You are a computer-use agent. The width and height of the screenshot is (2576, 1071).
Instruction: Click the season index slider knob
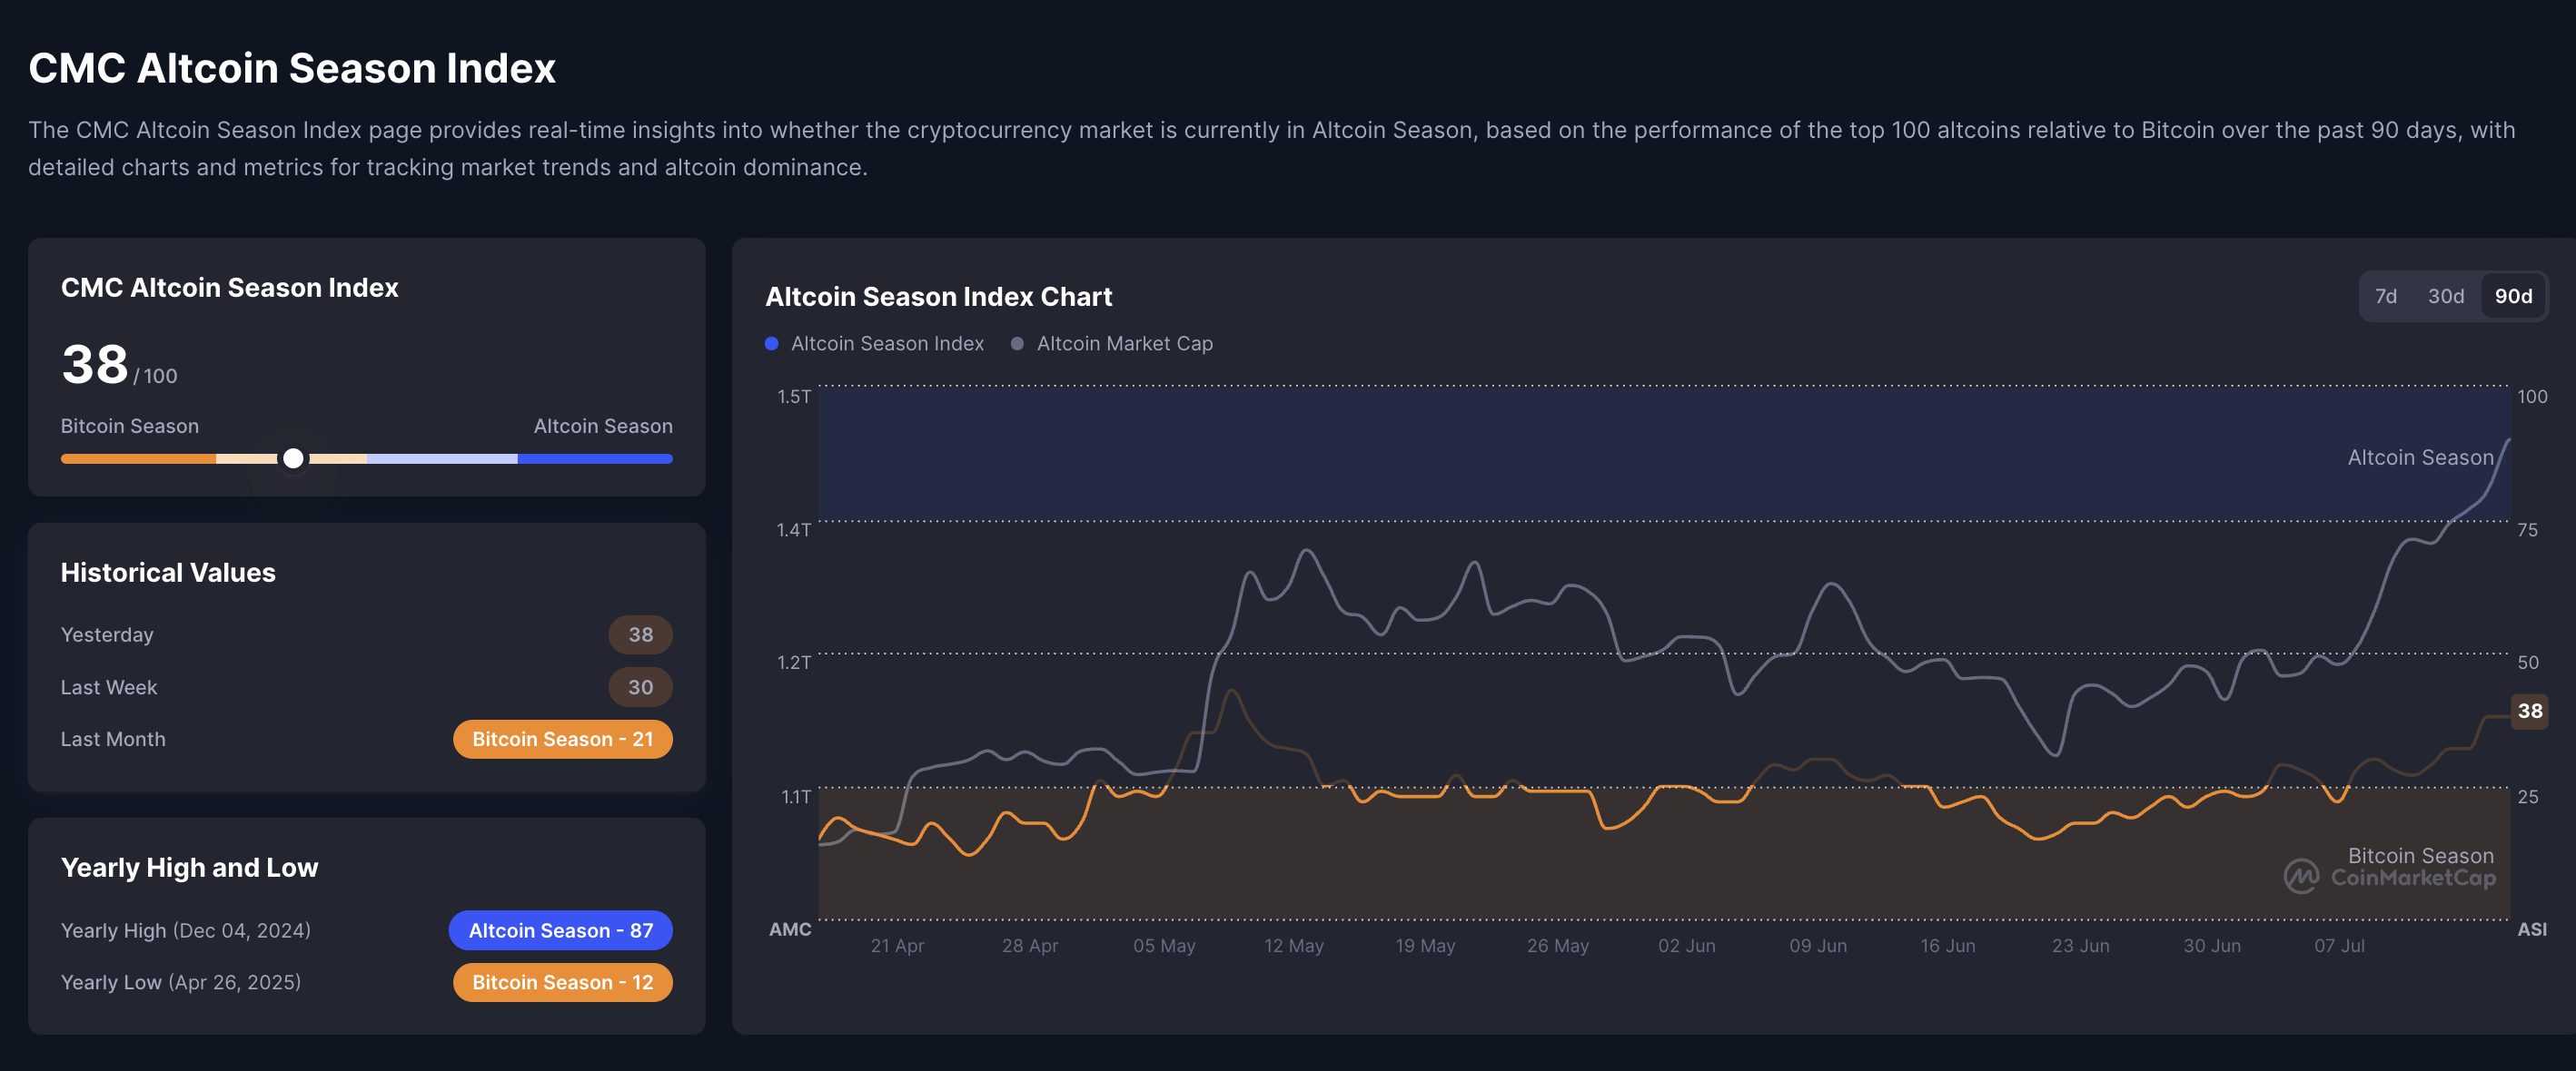[293, 458]
